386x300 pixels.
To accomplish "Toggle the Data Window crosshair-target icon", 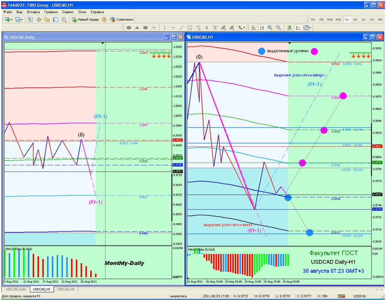I will 39,20.
